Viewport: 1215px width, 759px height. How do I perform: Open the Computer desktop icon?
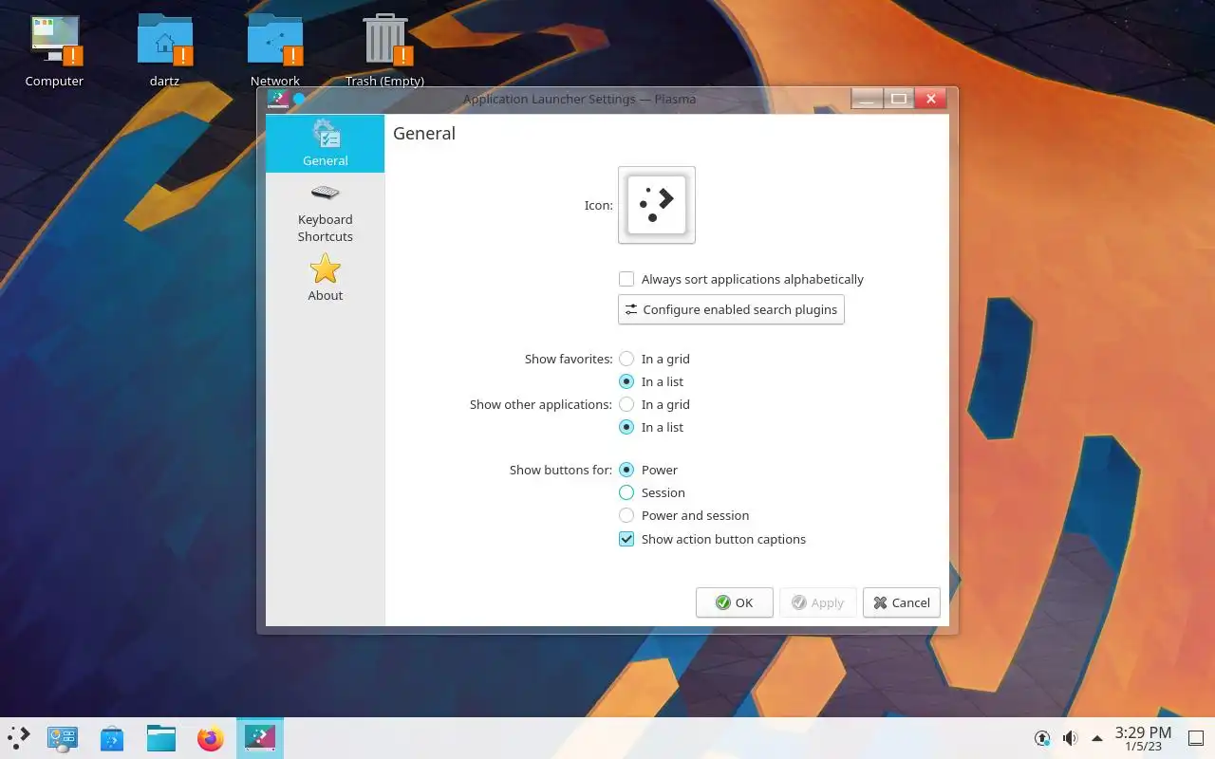coord(54,51)
